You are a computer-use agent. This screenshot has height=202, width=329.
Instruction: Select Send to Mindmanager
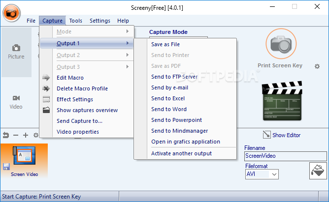pos(180,131)
